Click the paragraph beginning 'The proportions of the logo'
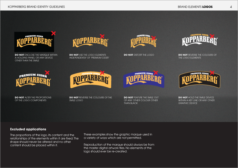Screen dimensions: 238x168 pyautogui.click(x=44, y=140)
